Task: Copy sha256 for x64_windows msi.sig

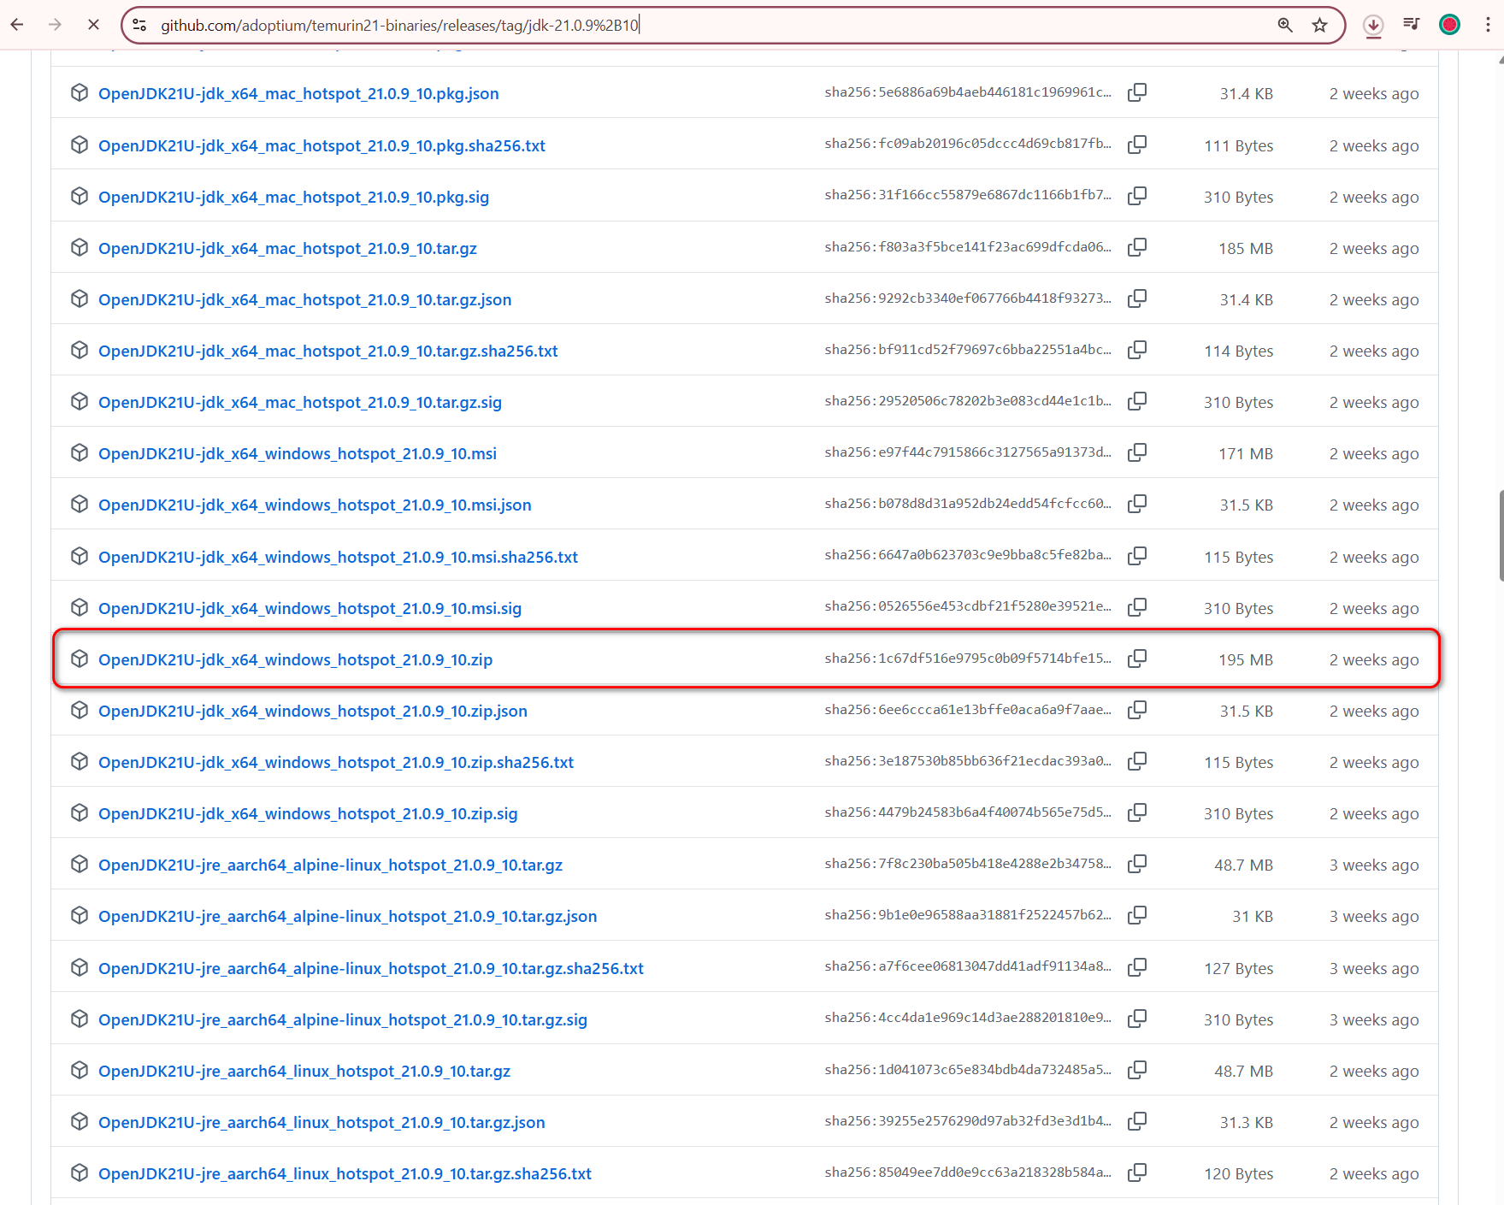Action: (1137, 607)
